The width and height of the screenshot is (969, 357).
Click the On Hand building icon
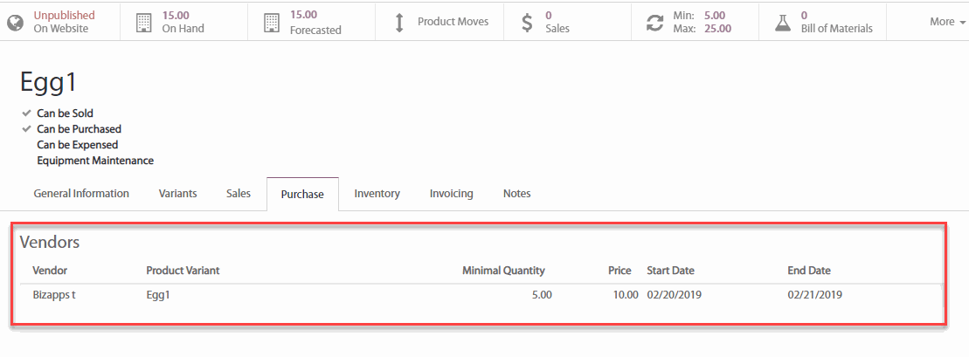144,22
